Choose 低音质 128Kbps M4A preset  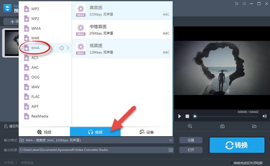point(122,48)
